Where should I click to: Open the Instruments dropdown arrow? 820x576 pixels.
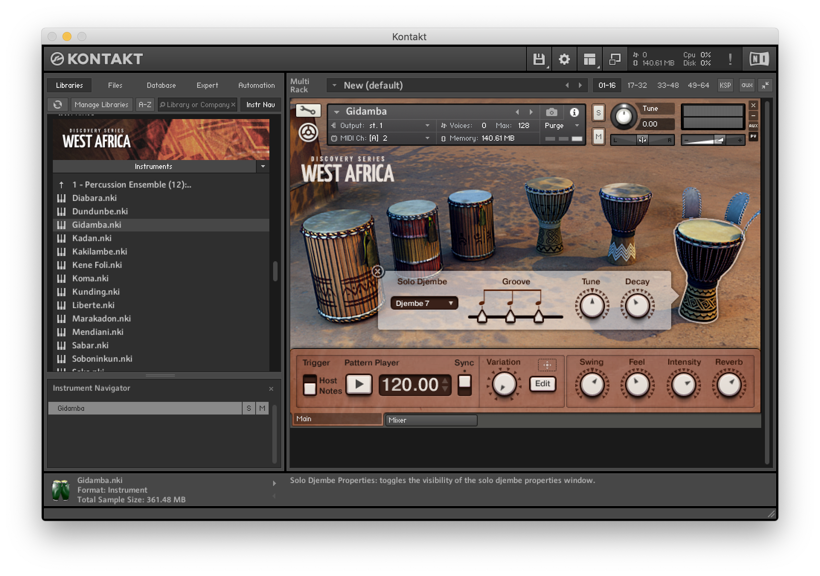click(263, 166)
